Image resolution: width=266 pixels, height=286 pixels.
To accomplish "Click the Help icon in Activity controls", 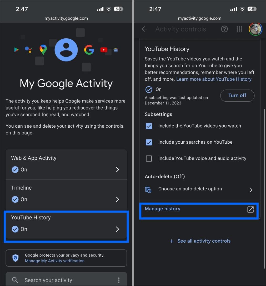I will click(224, 29).
